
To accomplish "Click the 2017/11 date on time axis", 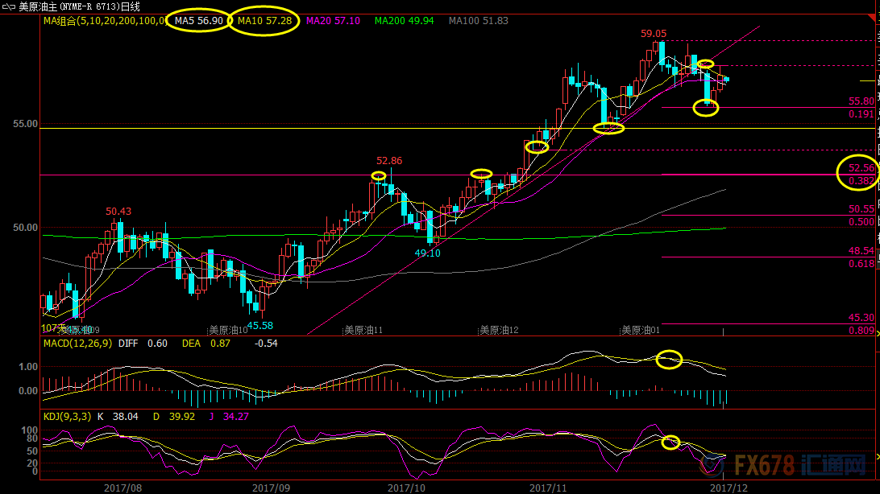I will click(x=550, y=487).
